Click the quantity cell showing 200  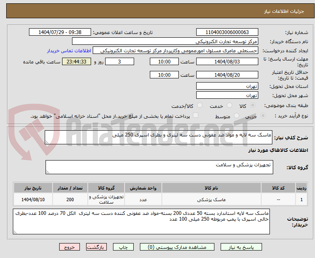point(70,200)
